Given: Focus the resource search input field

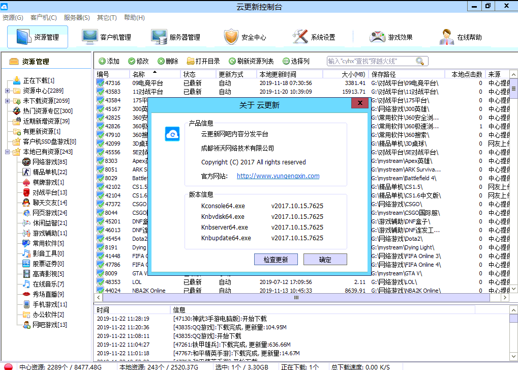Looking at the screenshot, I should point(371,61).
